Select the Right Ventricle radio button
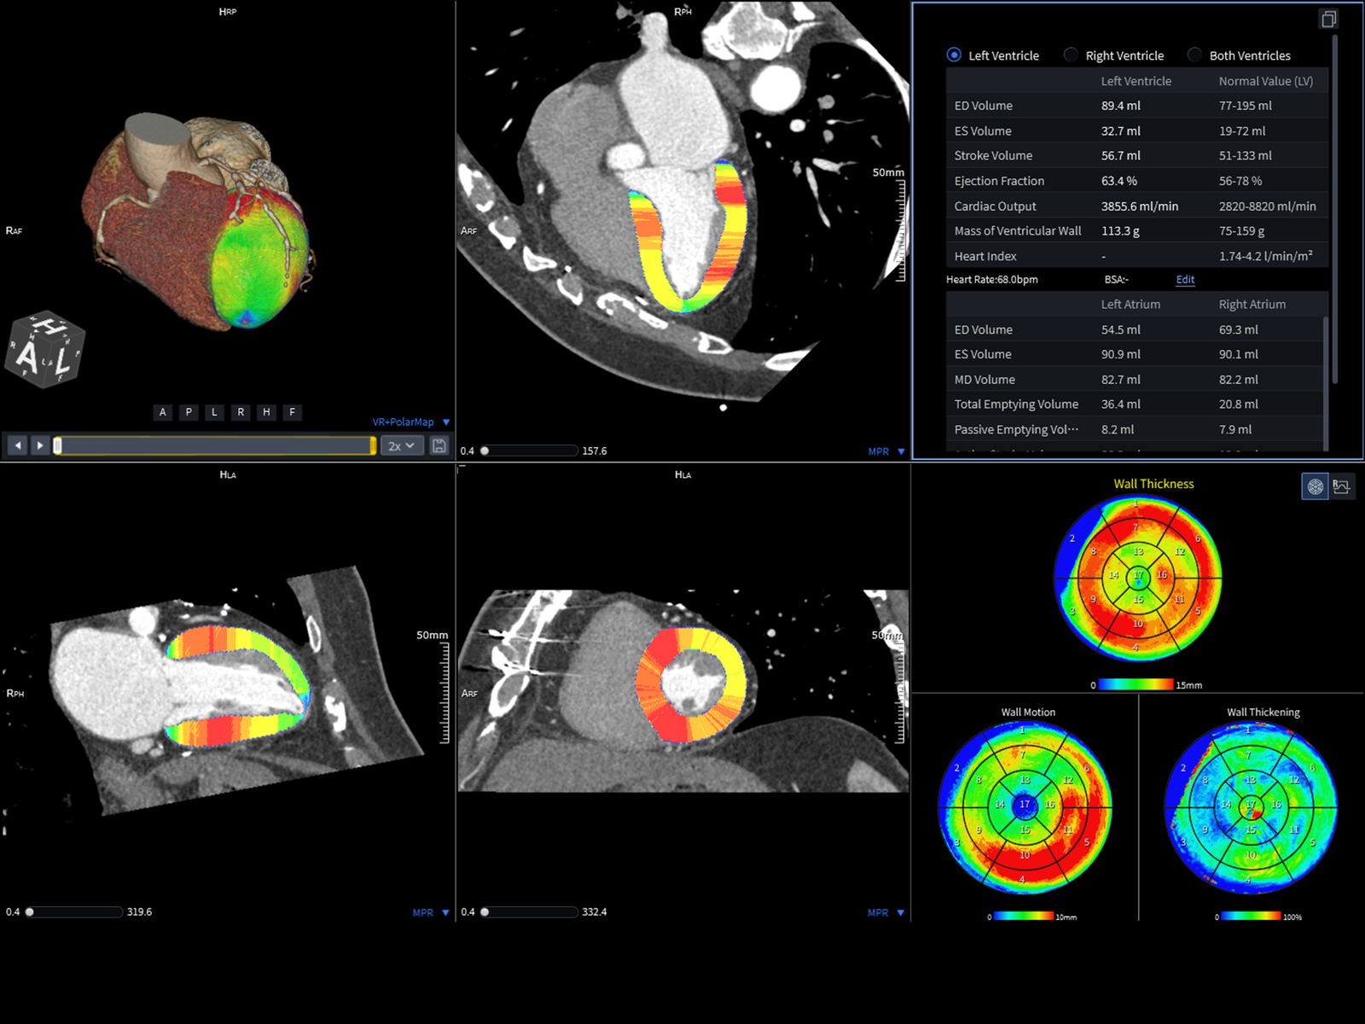Viewport: 1365px width, 1024px height. (1071, 55)
